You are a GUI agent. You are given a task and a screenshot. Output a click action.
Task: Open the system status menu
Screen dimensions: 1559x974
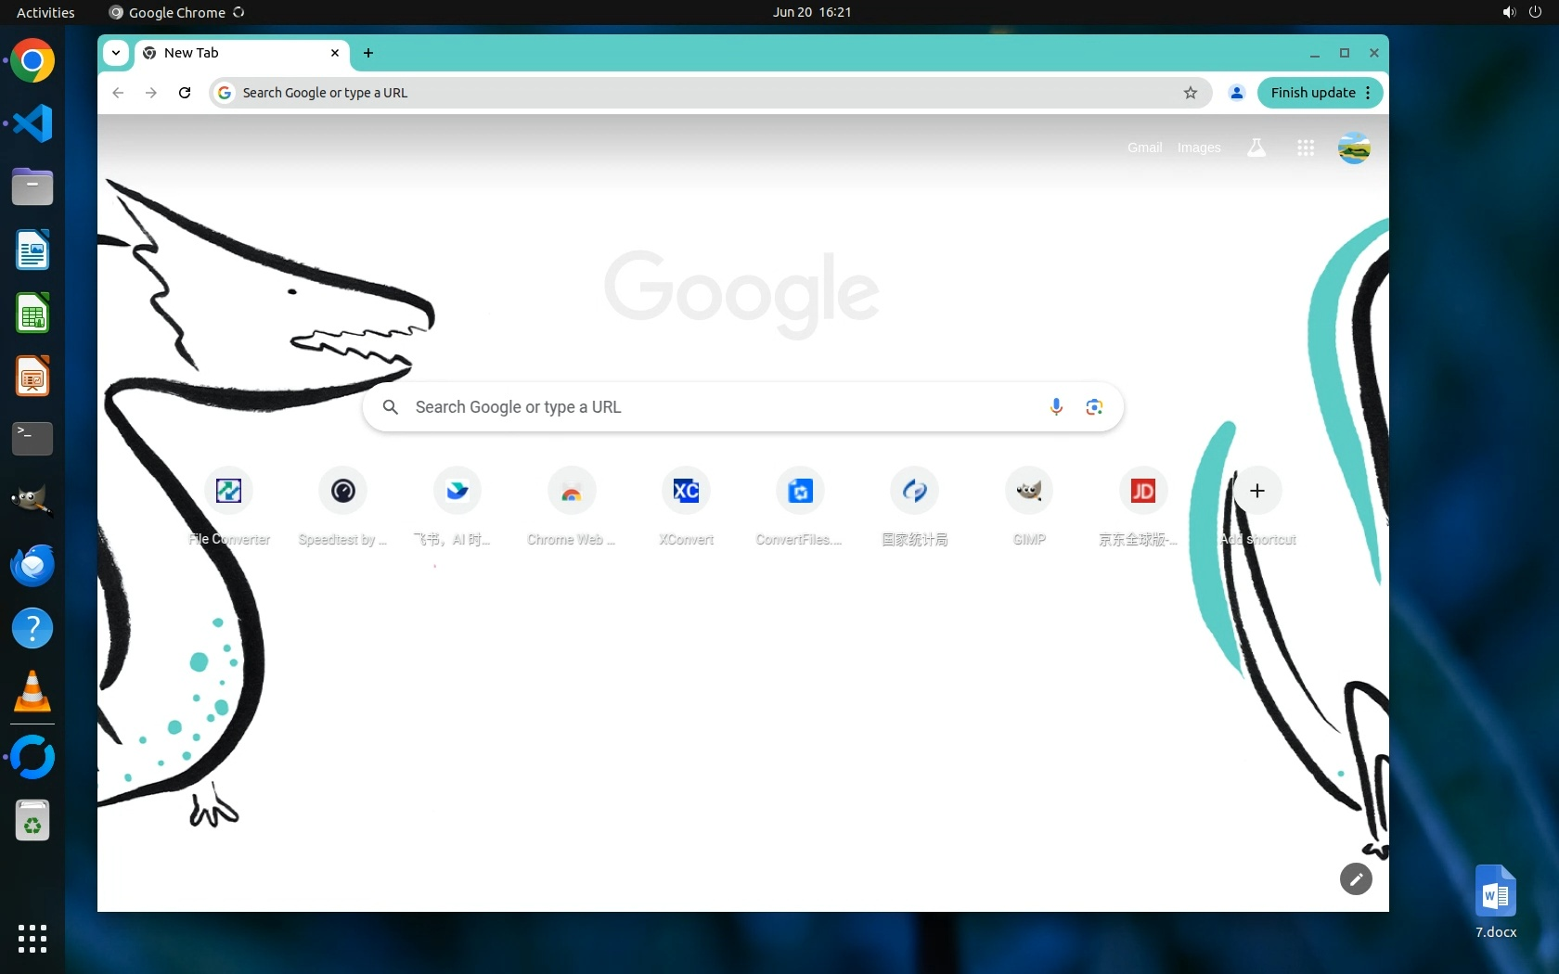(x=1521, y=12)
